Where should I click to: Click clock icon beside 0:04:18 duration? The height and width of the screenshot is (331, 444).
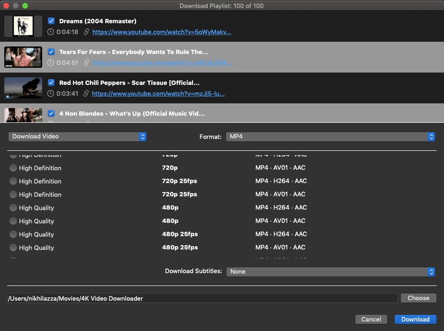pos(51,32)
